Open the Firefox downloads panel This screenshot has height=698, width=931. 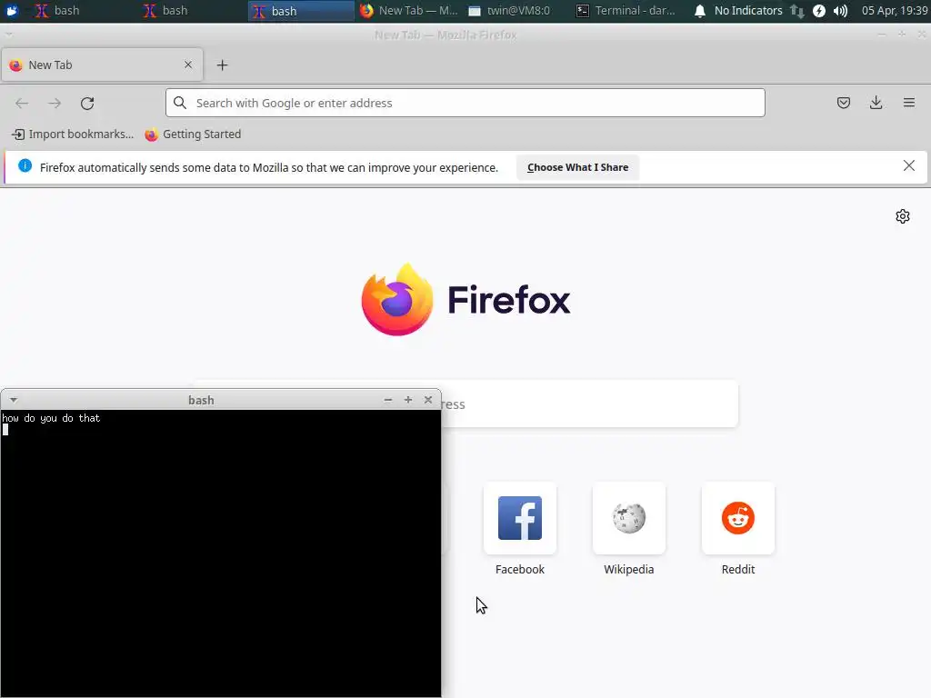876,103
